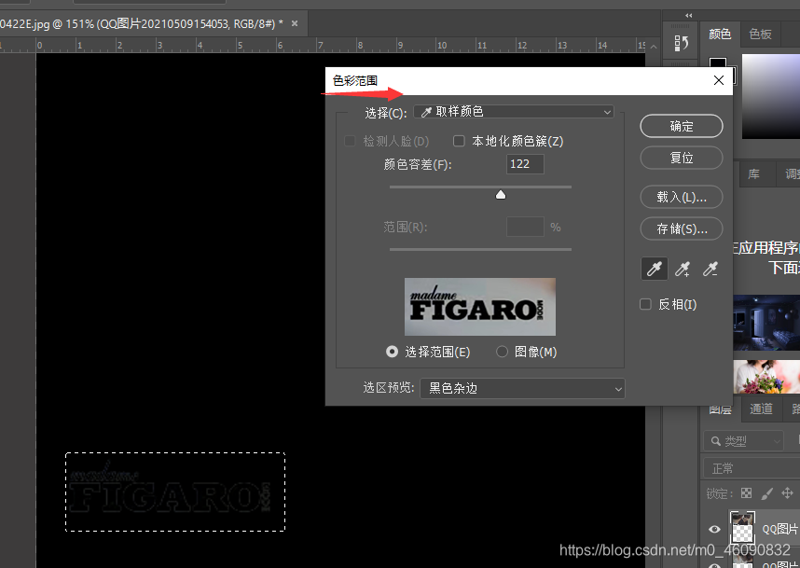Open the History panel icon
Viewport: 800px width, 568px height.
pyautogui.click(x=681, y=43)
